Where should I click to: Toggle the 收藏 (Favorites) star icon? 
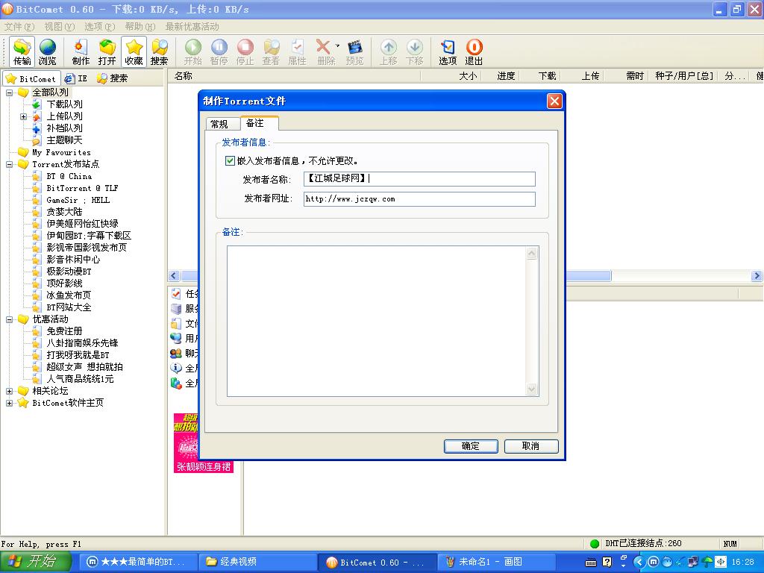click(x=134, y=51)
